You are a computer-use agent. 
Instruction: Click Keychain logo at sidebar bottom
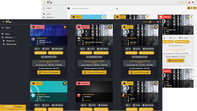tap(8, 107)
